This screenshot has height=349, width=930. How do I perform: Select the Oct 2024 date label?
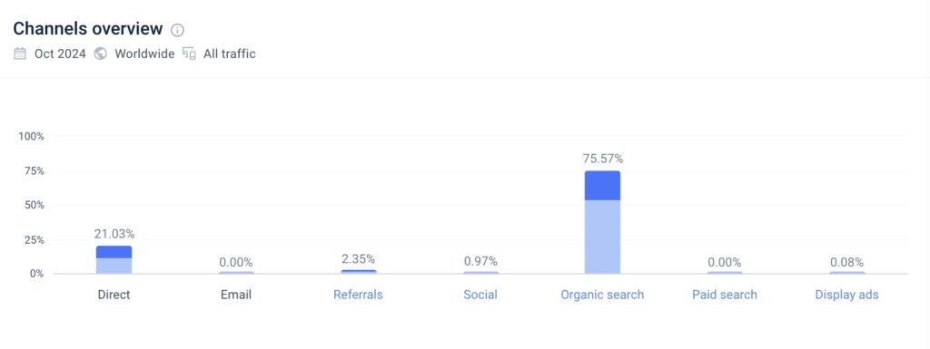pos(60,53)
